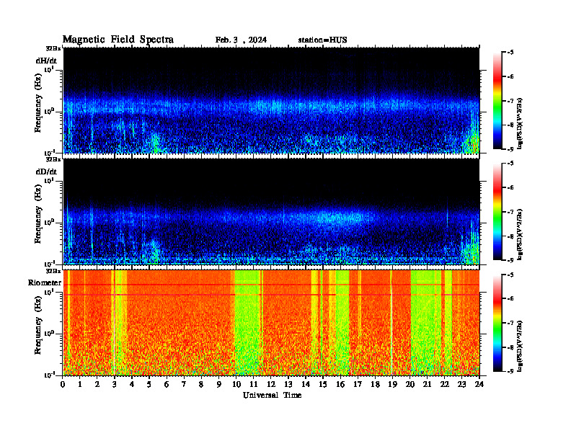
Task: Click the "-5" value on the dH/dt color bar
Action: [510, 53]
